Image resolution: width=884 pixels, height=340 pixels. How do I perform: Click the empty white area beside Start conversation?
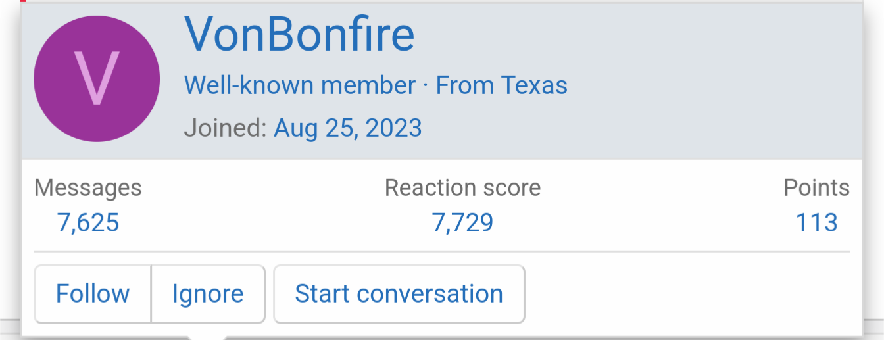tap(691, 293)
